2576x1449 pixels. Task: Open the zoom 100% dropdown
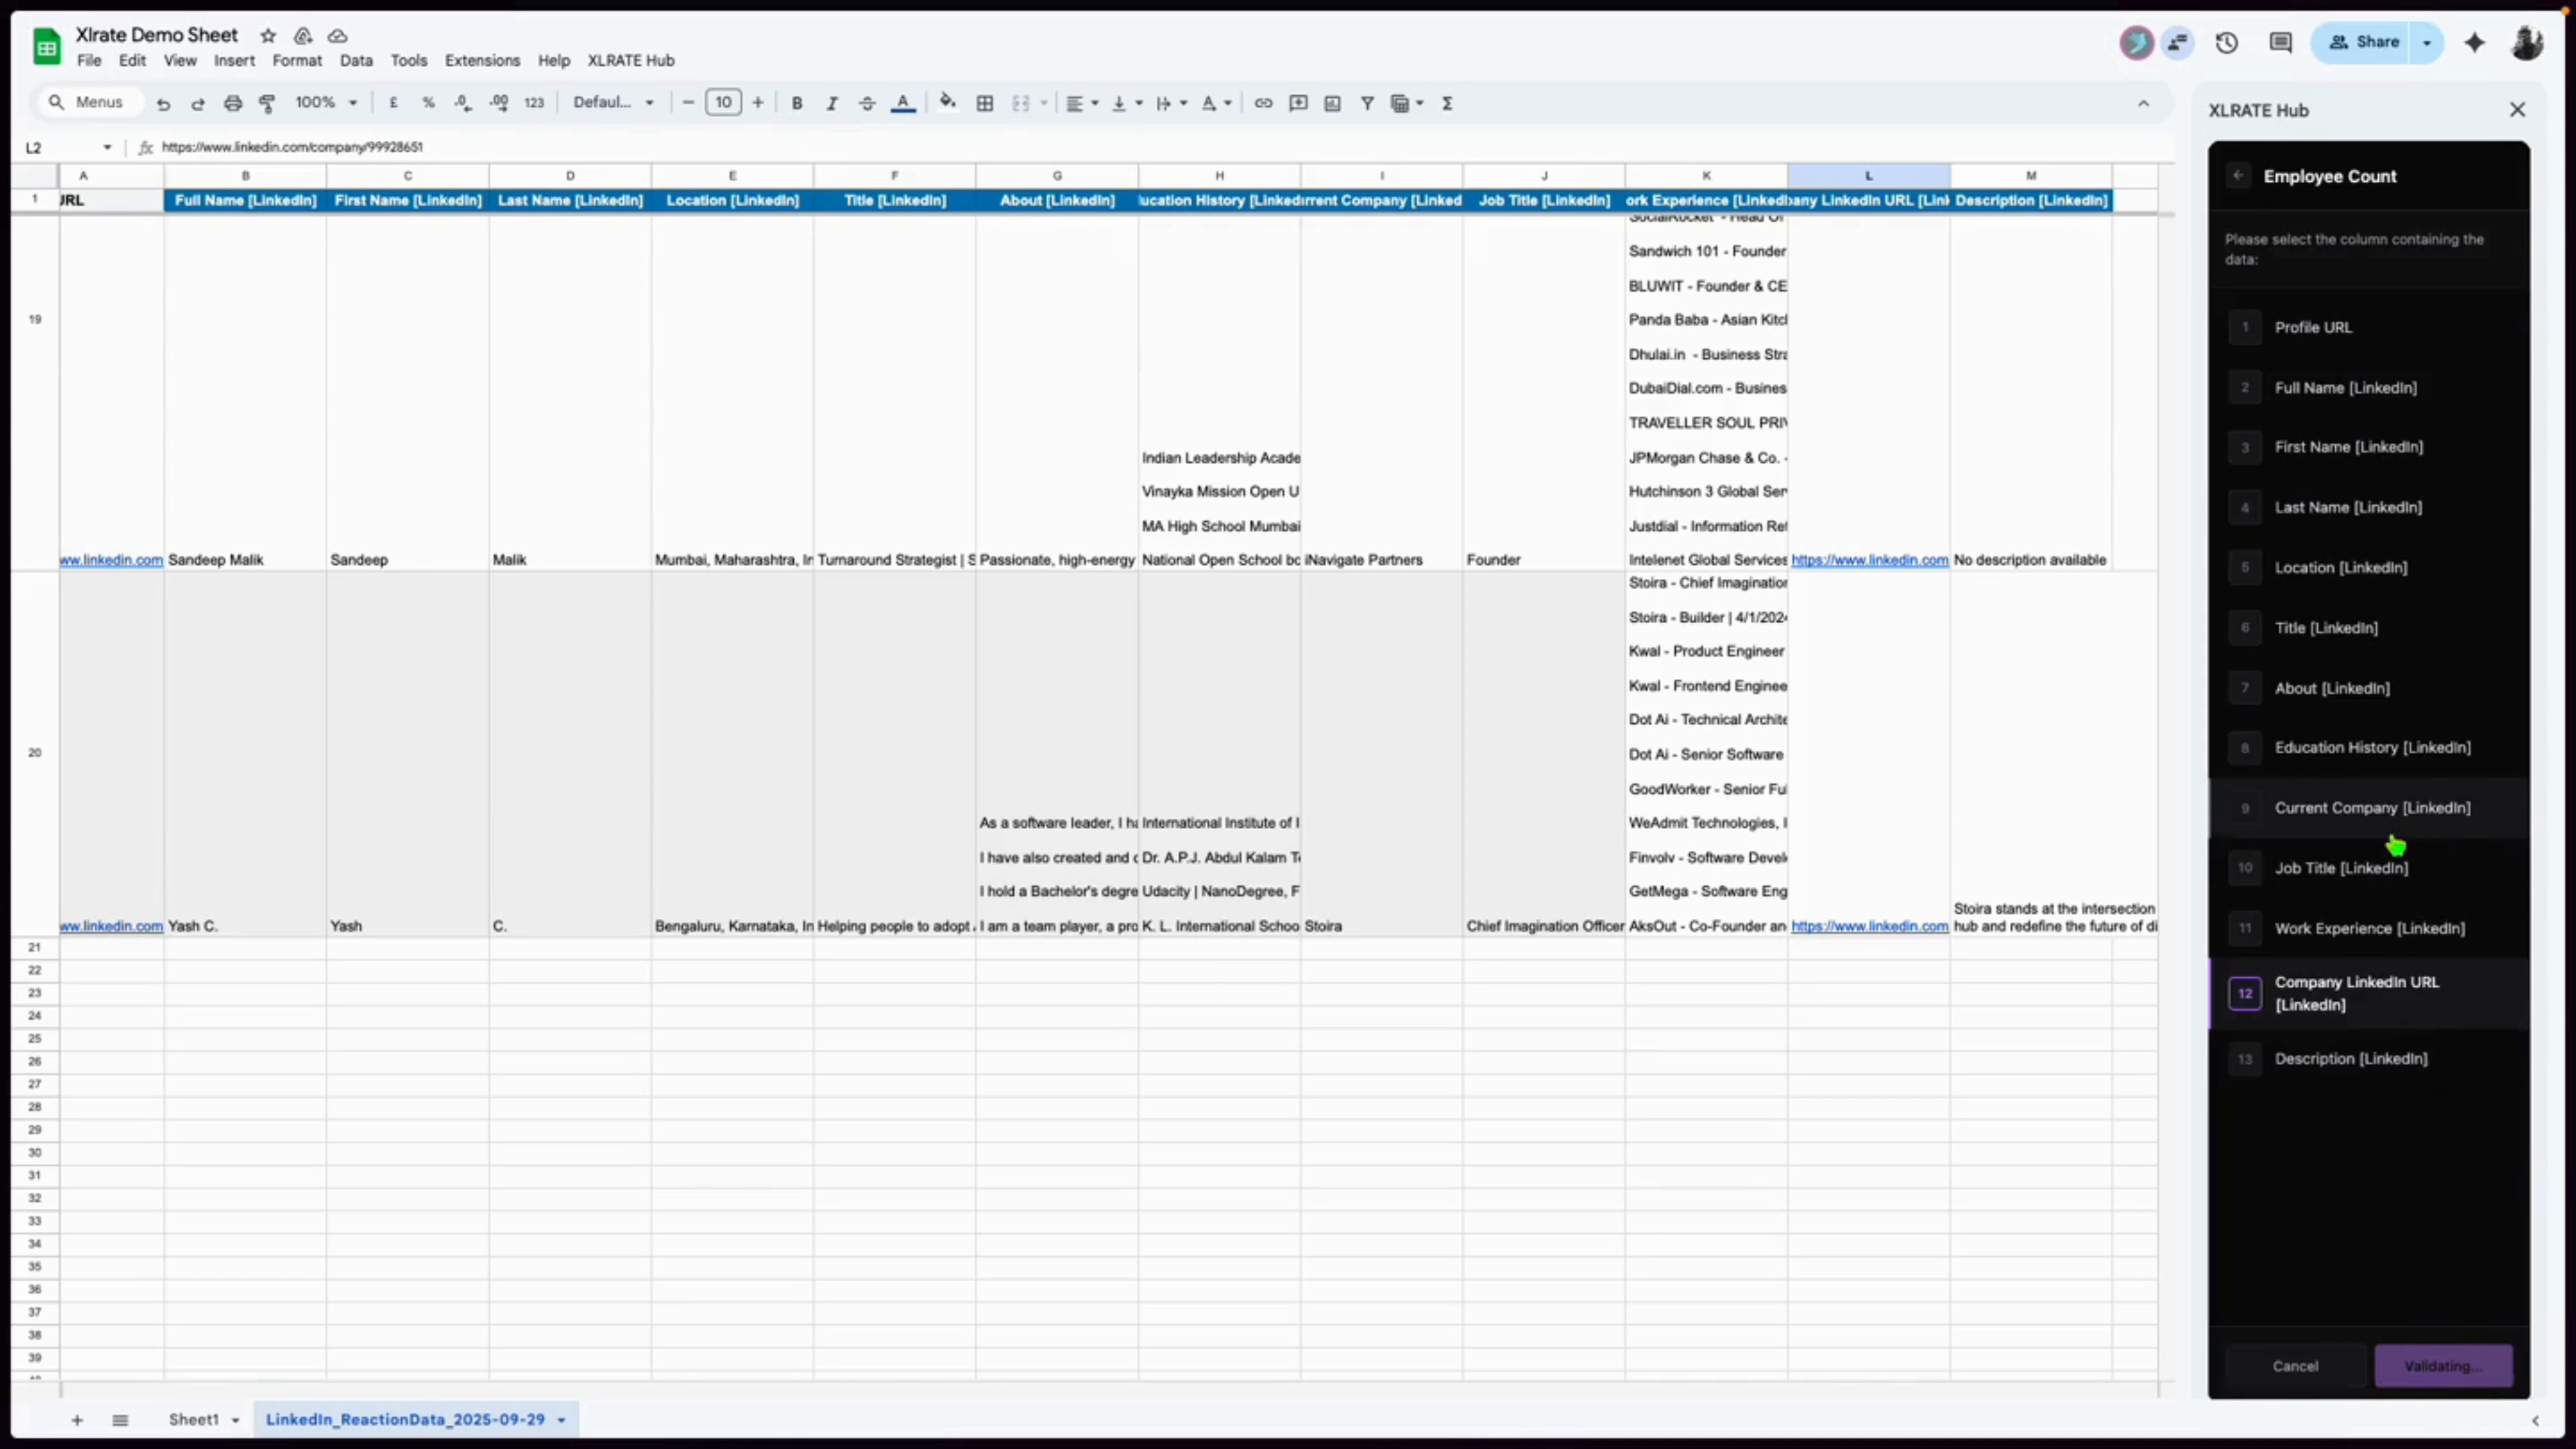click(326, 103)
